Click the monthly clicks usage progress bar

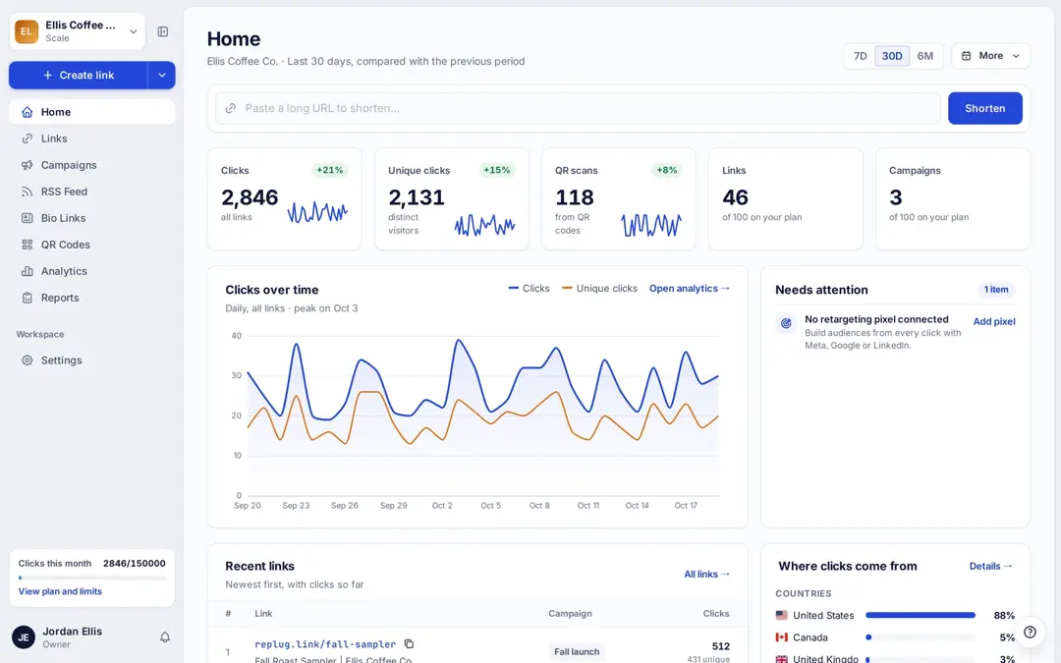pyautogui.click(x=92, y=578)
